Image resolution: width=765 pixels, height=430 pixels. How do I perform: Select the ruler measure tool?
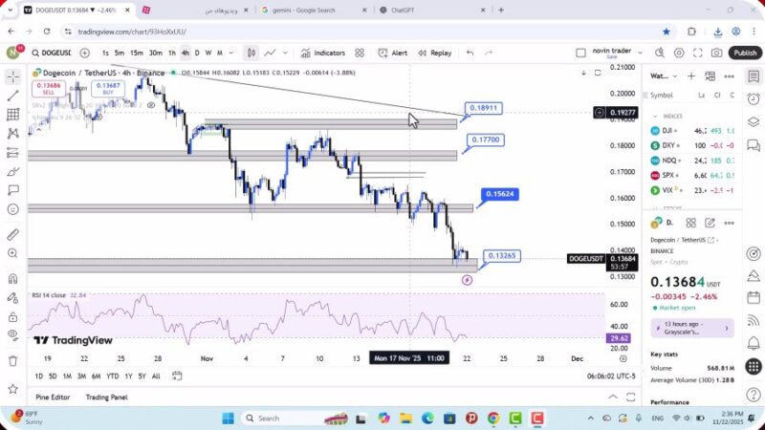point(12,234)
